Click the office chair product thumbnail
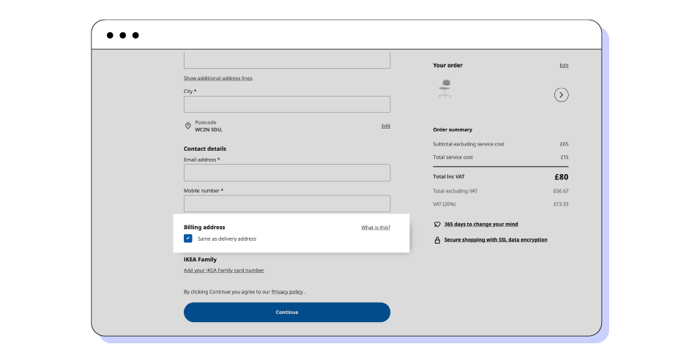The width and height of the screenshot is (700, 363). tap(444, 90)
